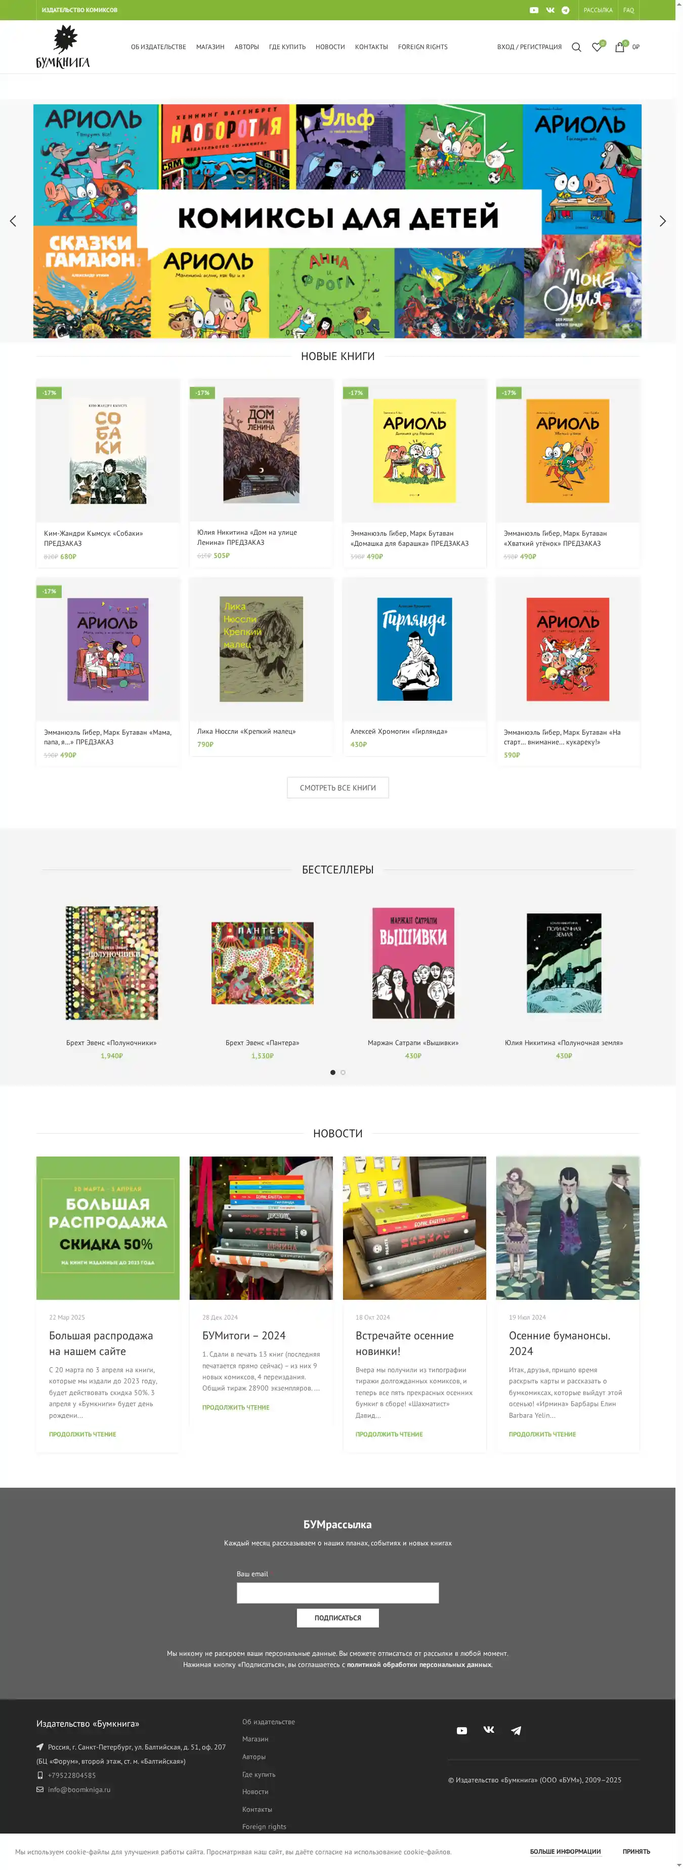The height and width of the screenshot is (1870, 683).
Task: Open the Гирлянда book cover thumbnail
Action: click(x=415, y=649)
